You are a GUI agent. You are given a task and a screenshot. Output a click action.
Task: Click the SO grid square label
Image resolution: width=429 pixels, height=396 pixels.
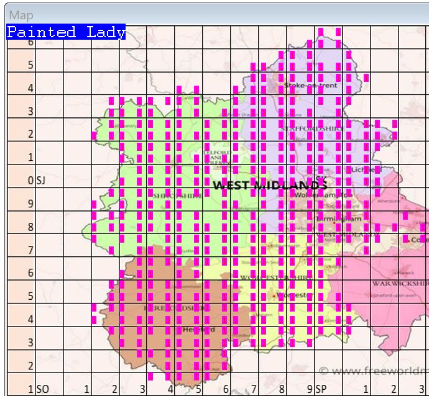point(42,389)
